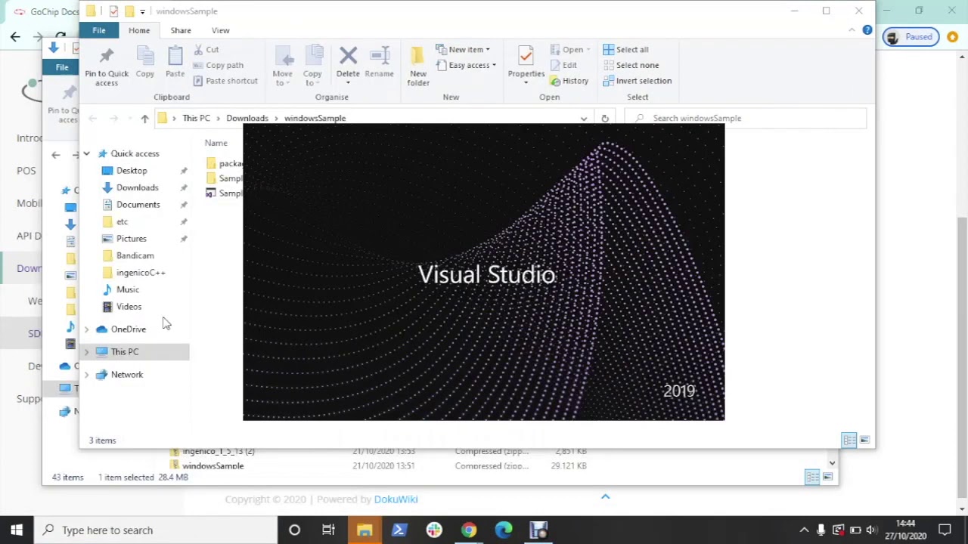
Task: Click the Properties checkmark icon
Action: pyautogui.click(x=526, y=56)
